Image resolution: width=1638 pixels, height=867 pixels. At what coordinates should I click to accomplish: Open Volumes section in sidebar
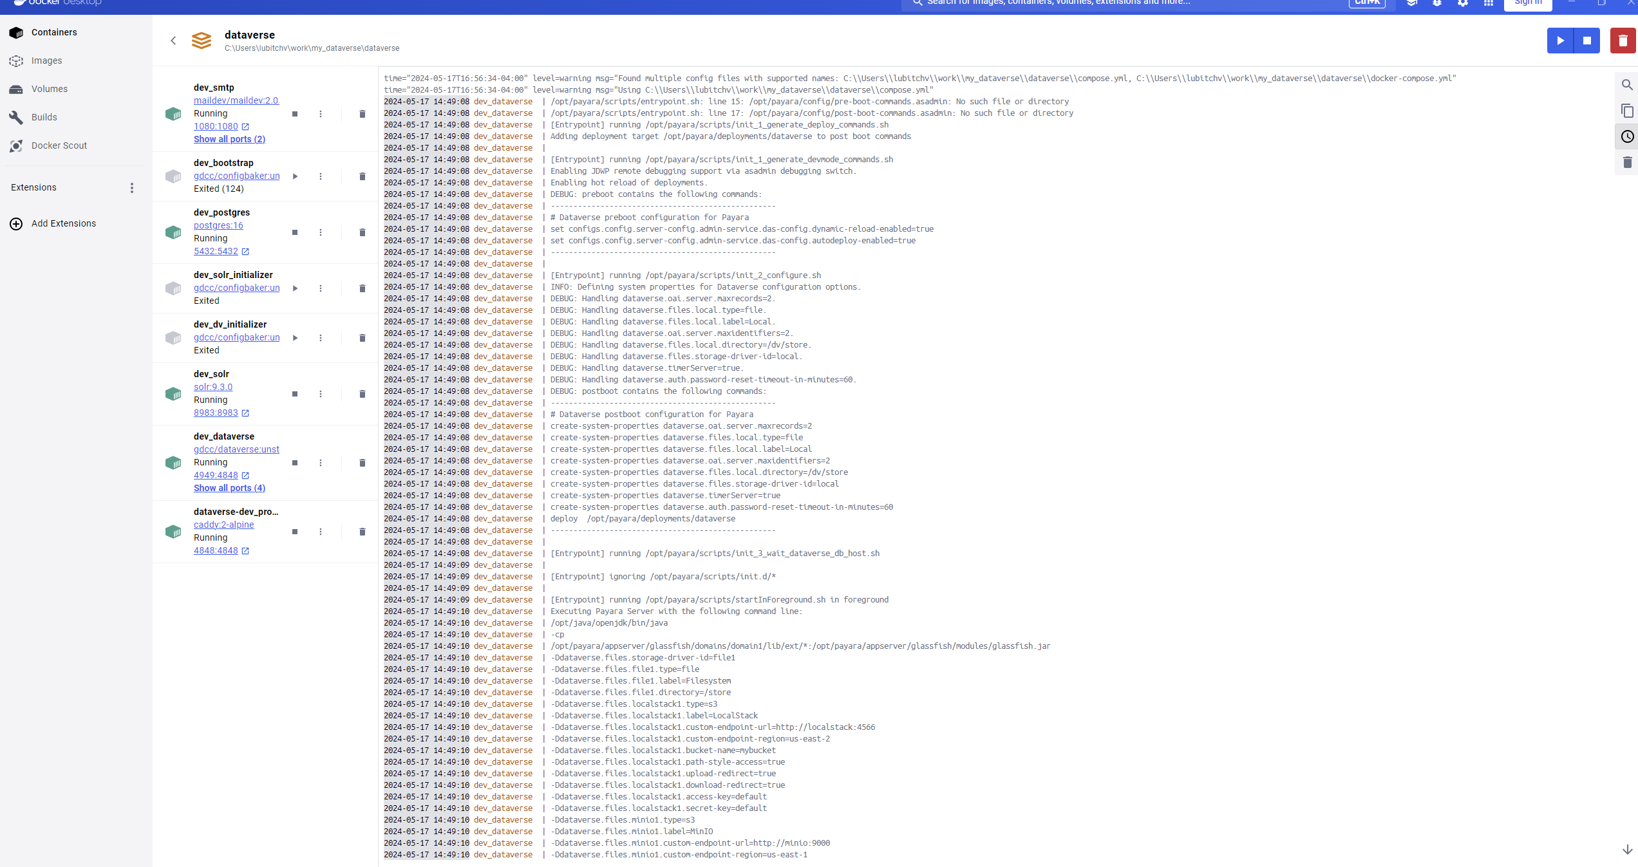[49, 89]
